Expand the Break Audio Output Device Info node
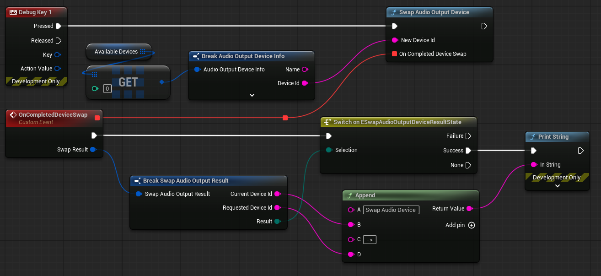 click(252, 95)
